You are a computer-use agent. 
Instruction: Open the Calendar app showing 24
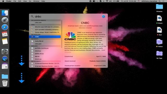[5, 34]
